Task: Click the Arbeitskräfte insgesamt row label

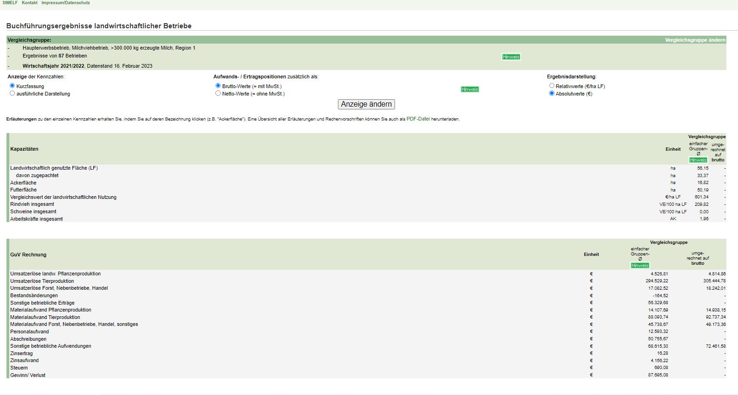Action: [x=36, y=219]
